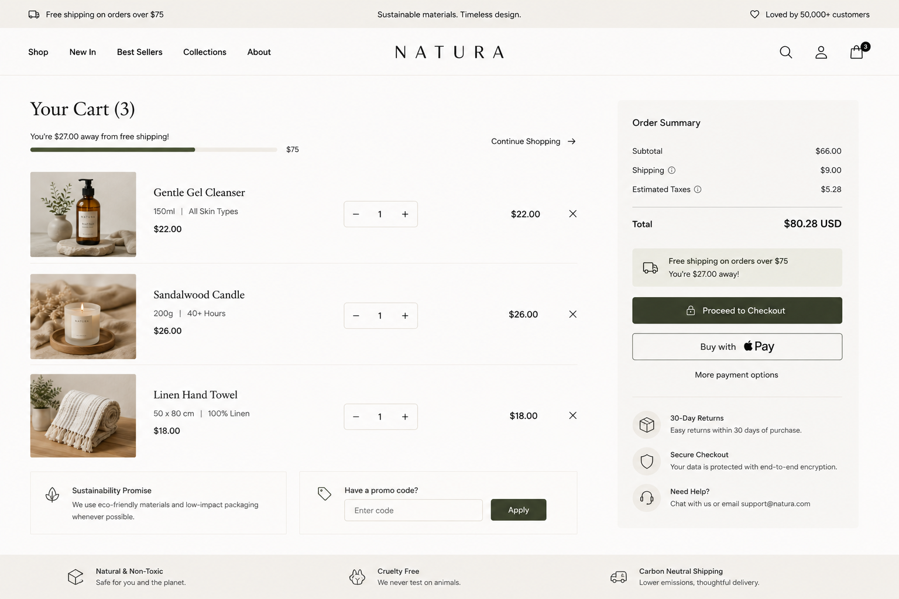The height and width of the screenshot is (599, 899).
Task: Decrease Linen Hand Towel quantity
Action: pyautogui.click(x=356, y=416)
